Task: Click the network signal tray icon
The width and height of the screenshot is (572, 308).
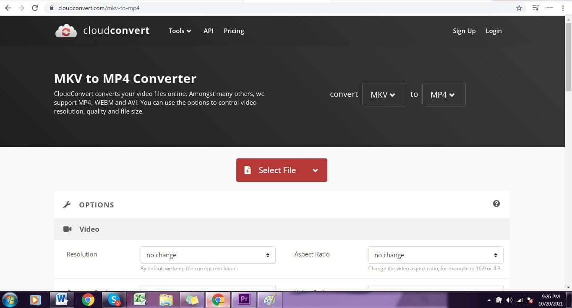Action: 520,300
